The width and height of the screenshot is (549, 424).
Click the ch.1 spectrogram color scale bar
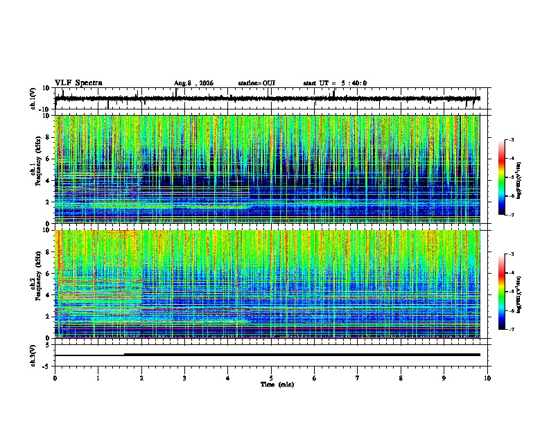[x=502, y=177]
